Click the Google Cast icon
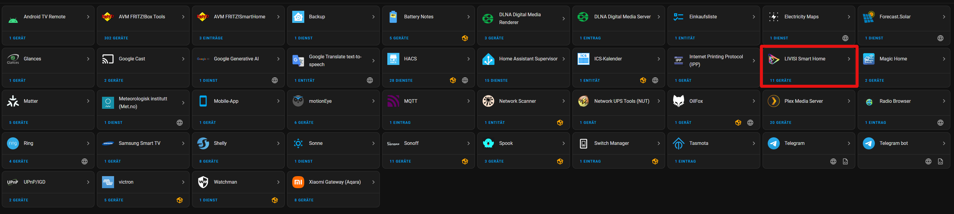 108,59
